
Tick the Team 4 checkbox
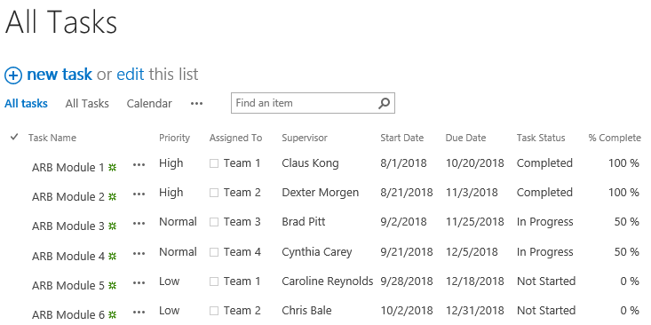tap(214, 252)
